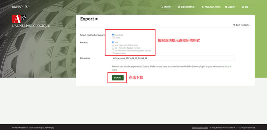Screen dimensions: 267x130
Task: Open the Search menu
Action: click(167, 7)
